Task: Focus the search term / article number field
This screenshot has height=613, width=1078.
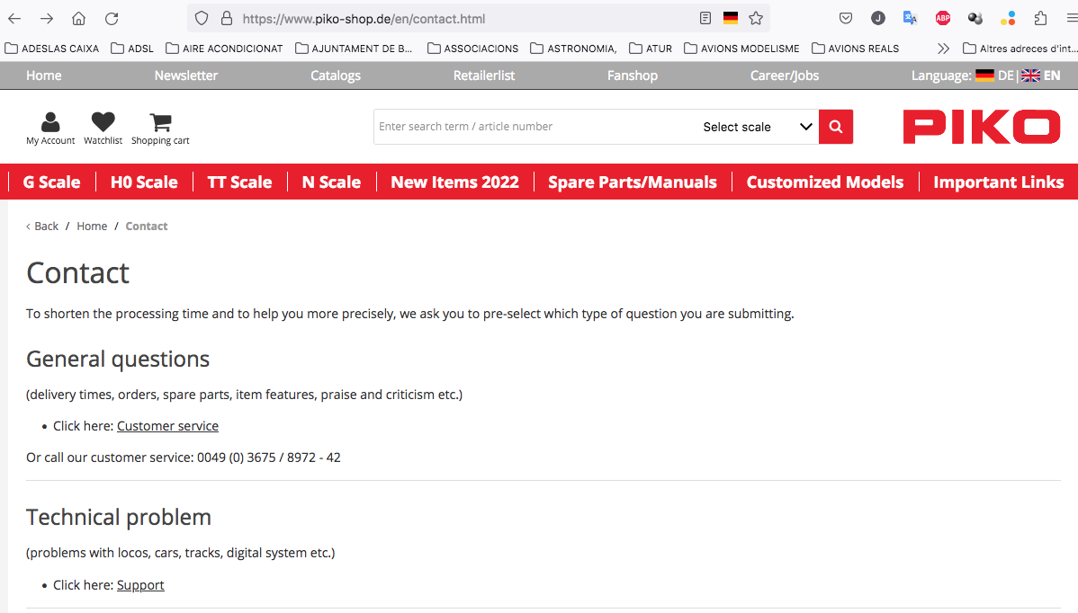Action: click(x=535, y=127)
